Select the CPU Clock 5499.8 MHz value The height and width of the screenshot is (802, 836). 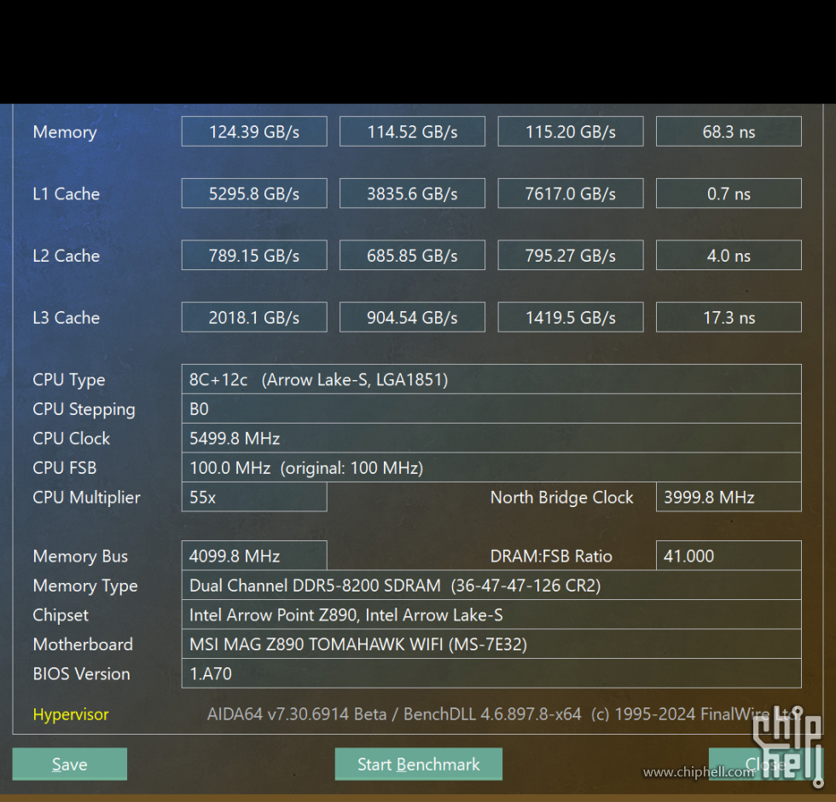coord(491,438)
